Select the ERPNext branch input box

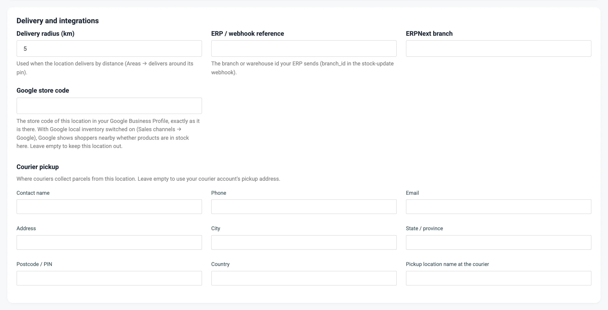[498, 48]
